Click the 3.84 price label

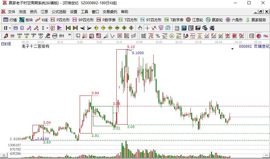pos(95,93)
